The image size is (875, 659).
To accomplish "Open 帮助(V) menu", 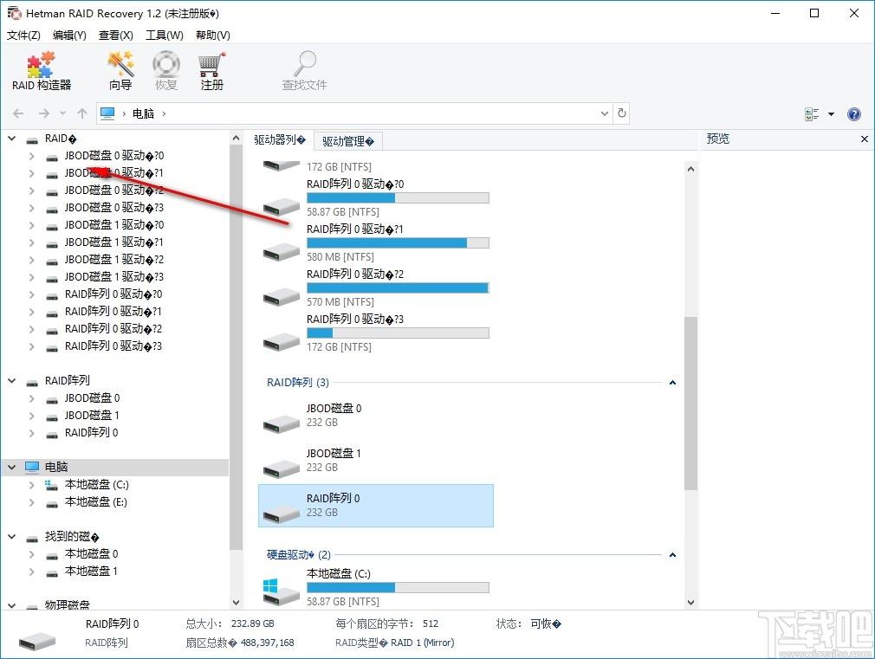I will click(212, 36).
